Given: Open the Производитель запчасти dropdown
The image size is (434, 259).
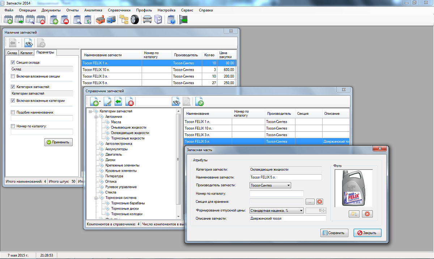Looking at the screenshot, I should (270, 185).
